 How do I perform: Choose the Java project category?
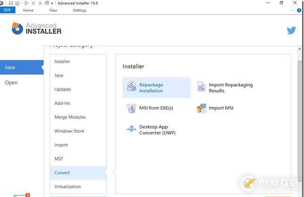(78, 75)
